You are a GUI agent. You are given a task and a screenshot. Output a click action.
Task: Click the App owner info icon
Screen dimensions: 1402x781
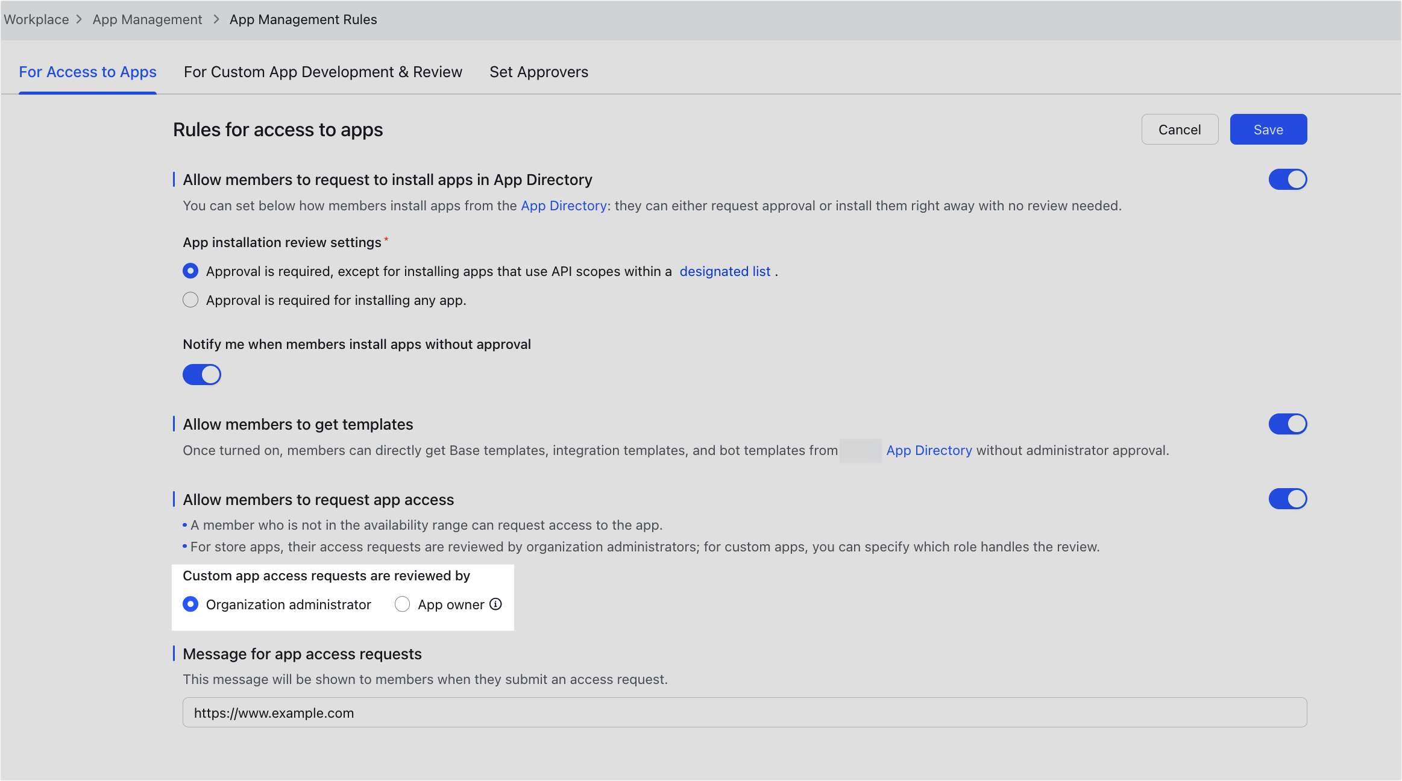[495, 604]
